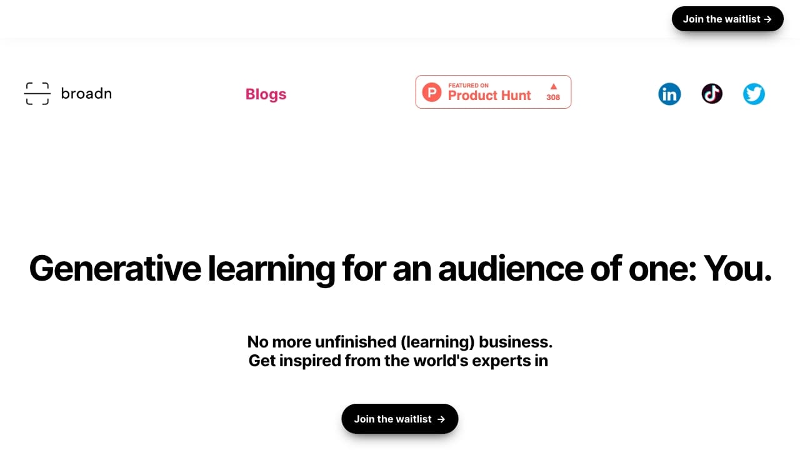Click the "FEATURED ON" label in the badge
Viewport: 800px width, 450px height.
(x=468, y=85)
